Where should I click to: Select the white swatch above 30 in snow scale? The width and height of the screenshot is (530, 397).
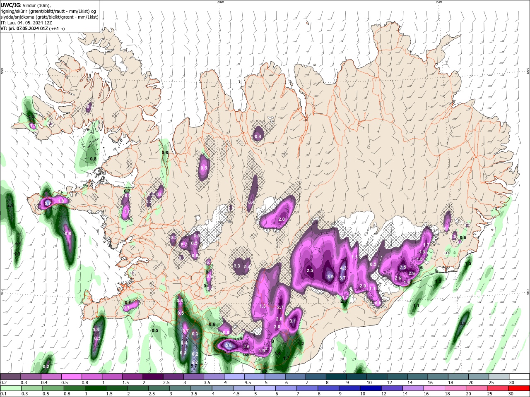coord(518,377)
